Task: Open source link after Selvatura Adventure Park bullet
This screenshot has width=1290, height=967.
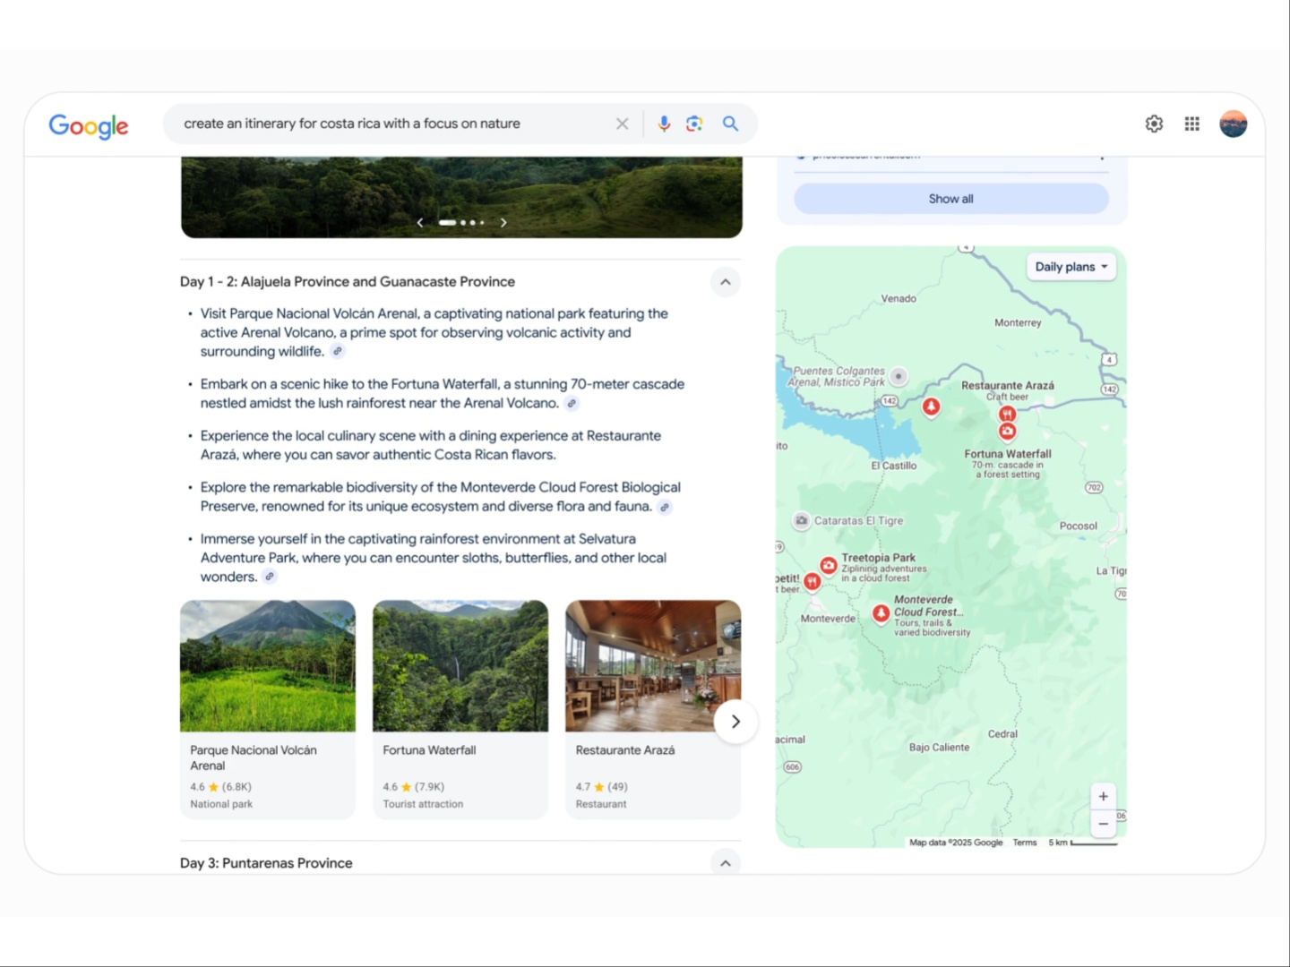Action: [x=270, y=578]
